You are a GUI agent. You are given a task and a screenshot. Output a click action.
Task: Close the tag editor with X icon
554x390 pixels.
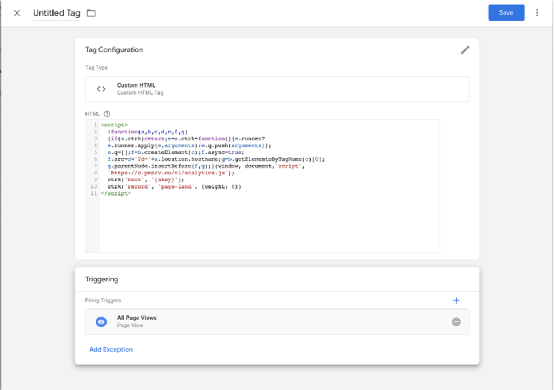[17, 13]
